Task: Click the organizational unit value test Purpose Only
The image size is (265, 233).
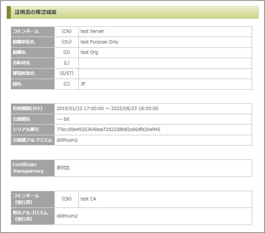Action: coord(99,42)
